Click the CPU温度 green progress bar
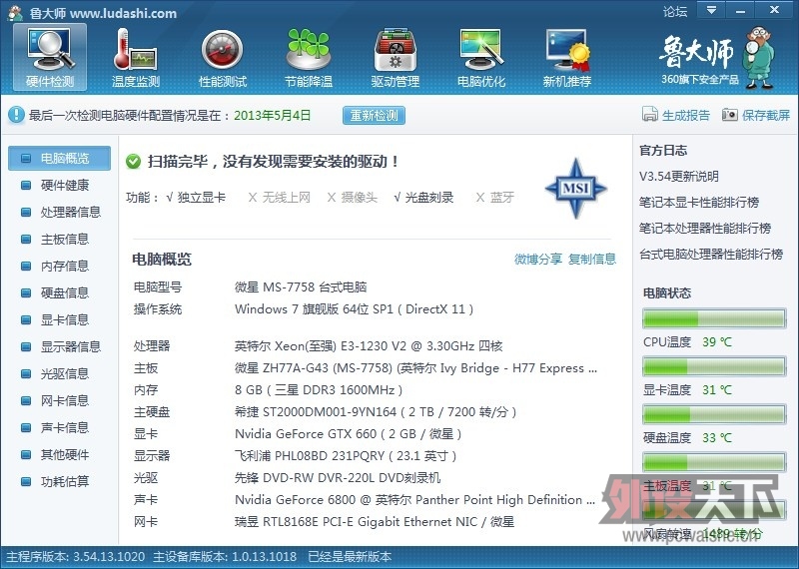The height and width of the screenshot is (569, 799). 714,318
